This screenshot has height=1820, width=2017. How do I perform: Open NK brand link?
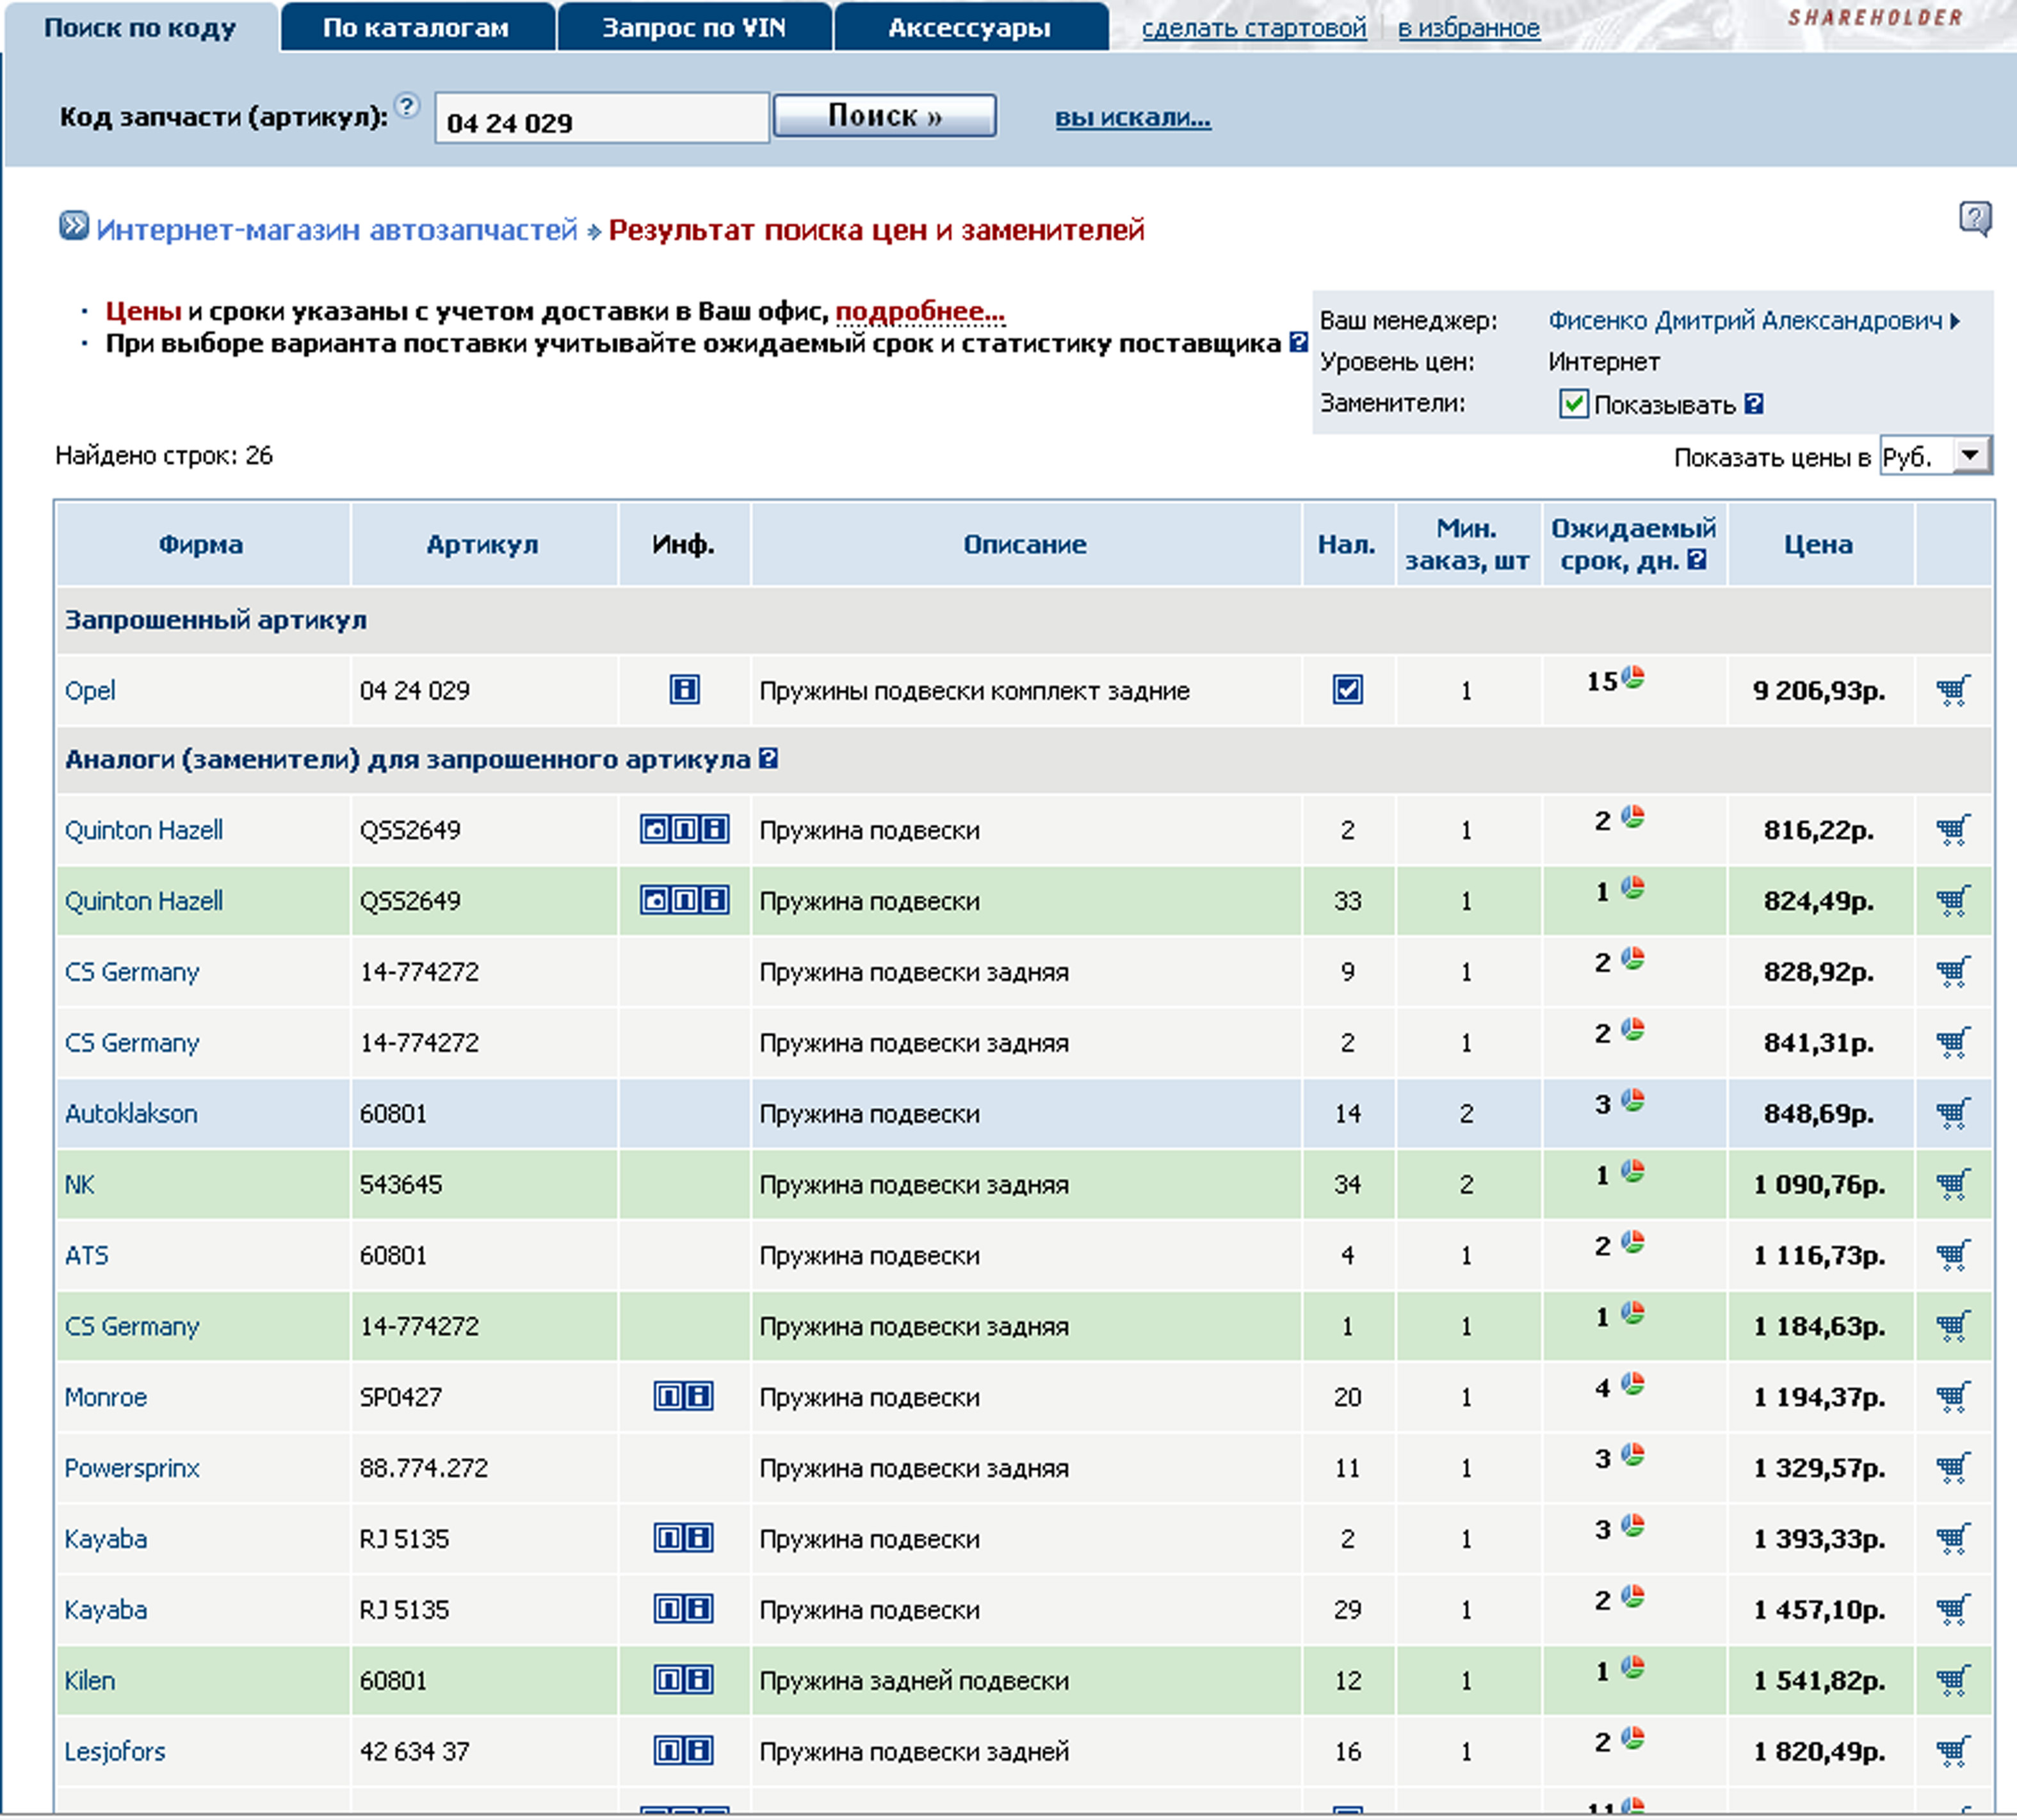(x=79, y=1185)
